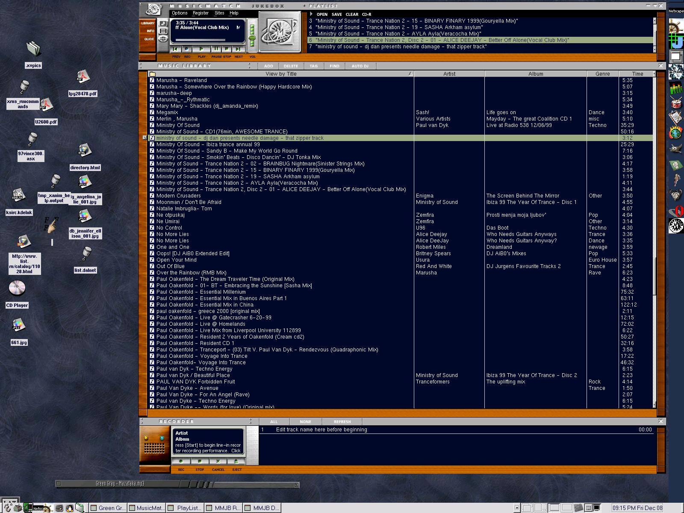Screen dimensions: 684x513
Task: Open the Options menu
Action: [x=180, y=13]
